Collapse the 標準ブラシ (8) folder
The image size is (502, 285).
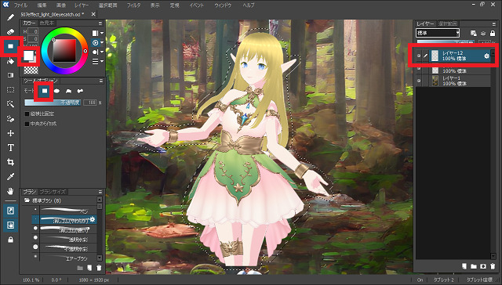pyautogui.click(x=27, y=200)
